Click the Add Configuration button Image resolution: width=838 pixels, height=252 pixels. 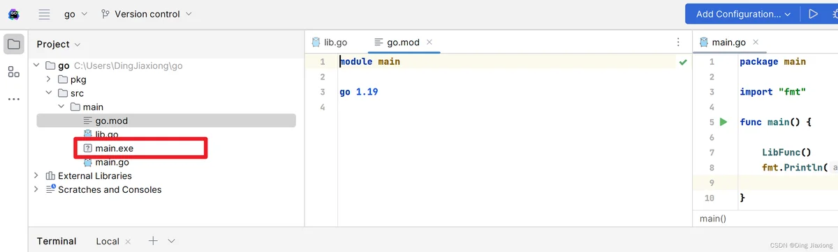coord(742,14)
